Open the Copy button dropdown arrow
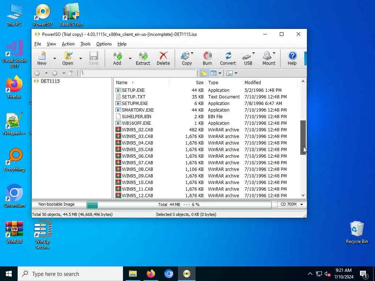Image resolution: width=375 pixels, height=281 pixels. [192, 53]
